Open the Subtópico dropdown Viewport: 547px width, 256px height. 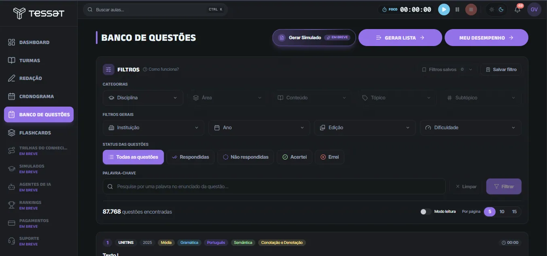[481, 98]
